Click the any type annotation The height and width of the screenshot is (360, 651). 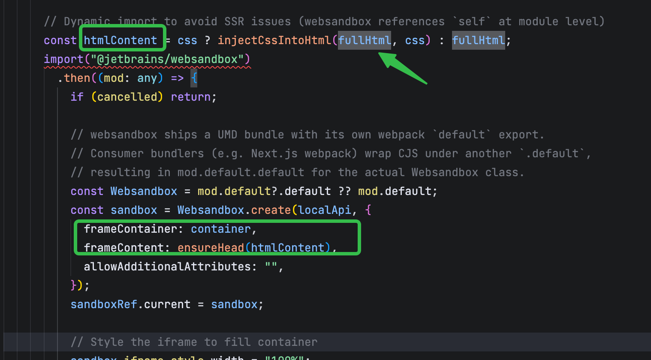[147, 78]
